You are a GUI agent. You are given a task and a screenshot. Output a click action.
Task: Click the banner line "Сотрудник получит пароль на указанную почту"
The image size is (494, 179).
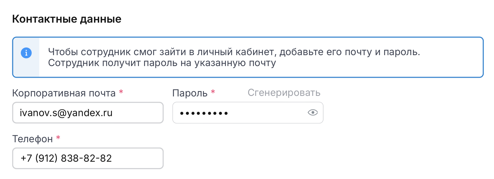click(x=162, y=63)
